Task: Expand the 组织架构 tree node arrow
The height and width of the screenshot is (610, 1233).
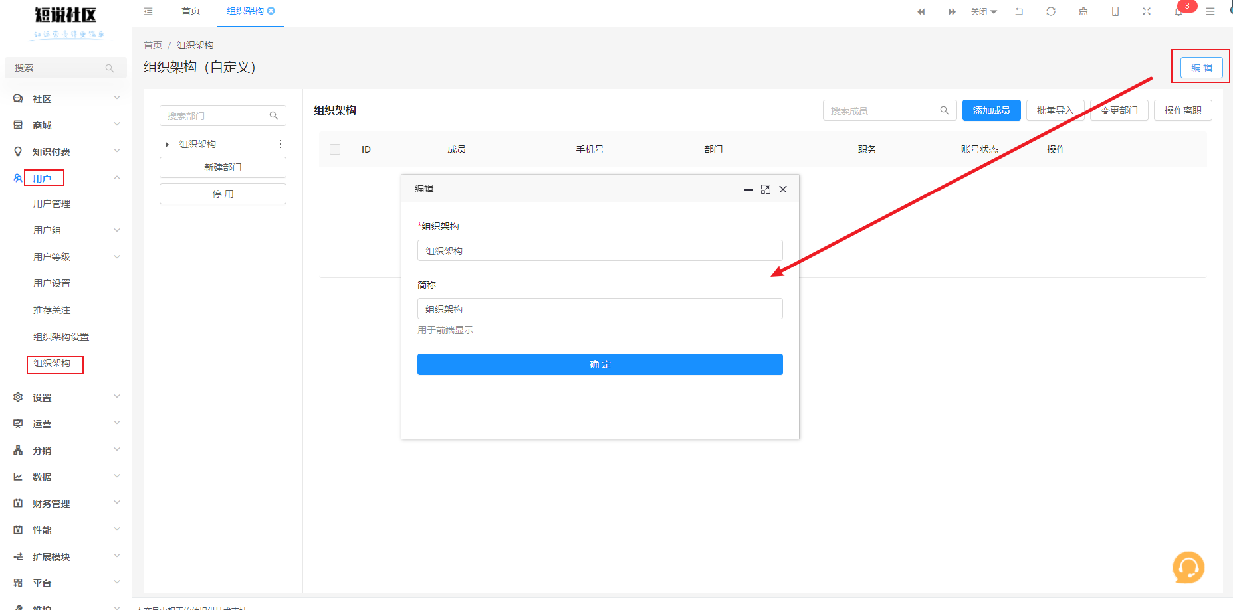Action: (x=168, y=144)
